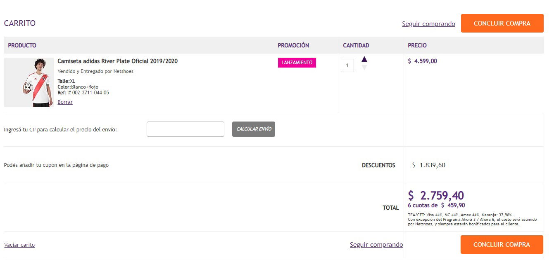Click the CALCULAR ENVÍO button
554x262 pixels.
click(254, 129)
